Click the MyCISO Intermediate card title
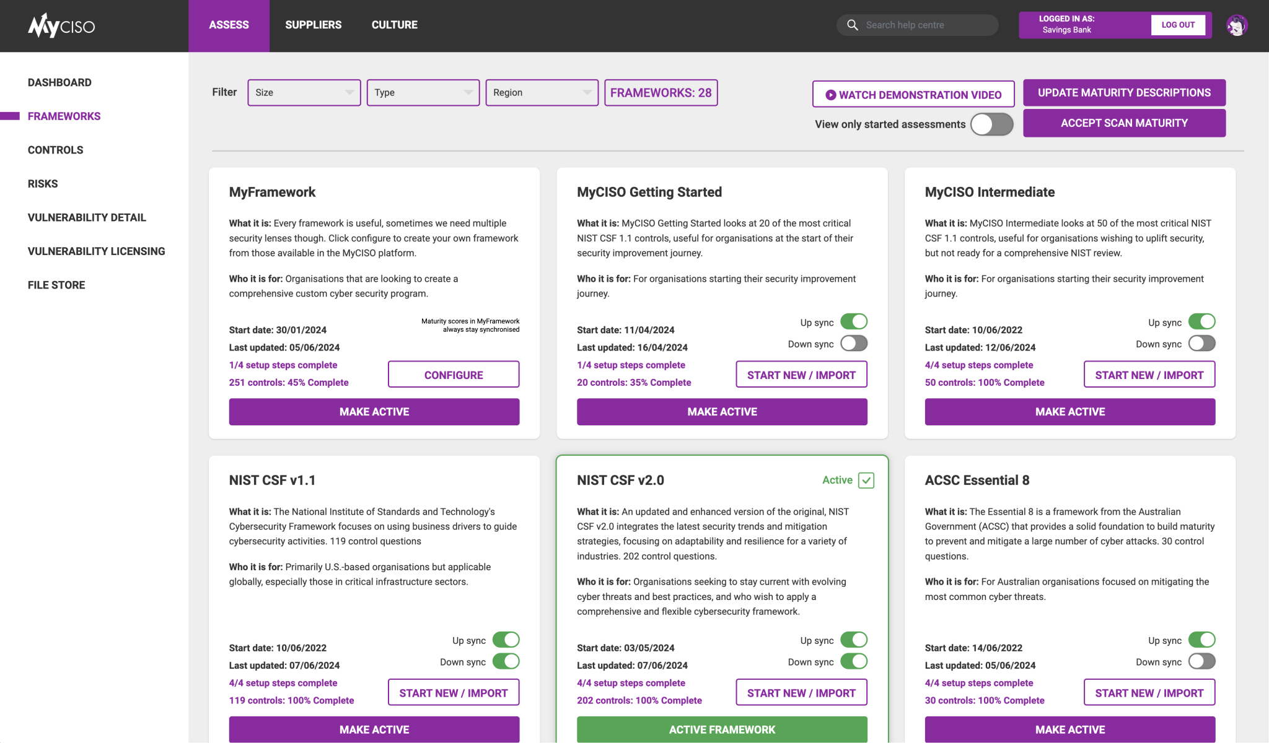The image size is (1269, 743). click(x=990, y=192)
